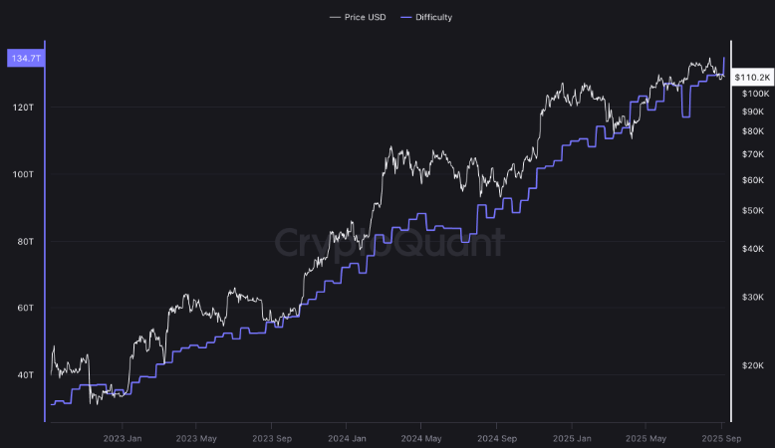Screen dimensions: 775x448
Task: Select the 2025 Sep x-axis label
Action: [720, 438]
